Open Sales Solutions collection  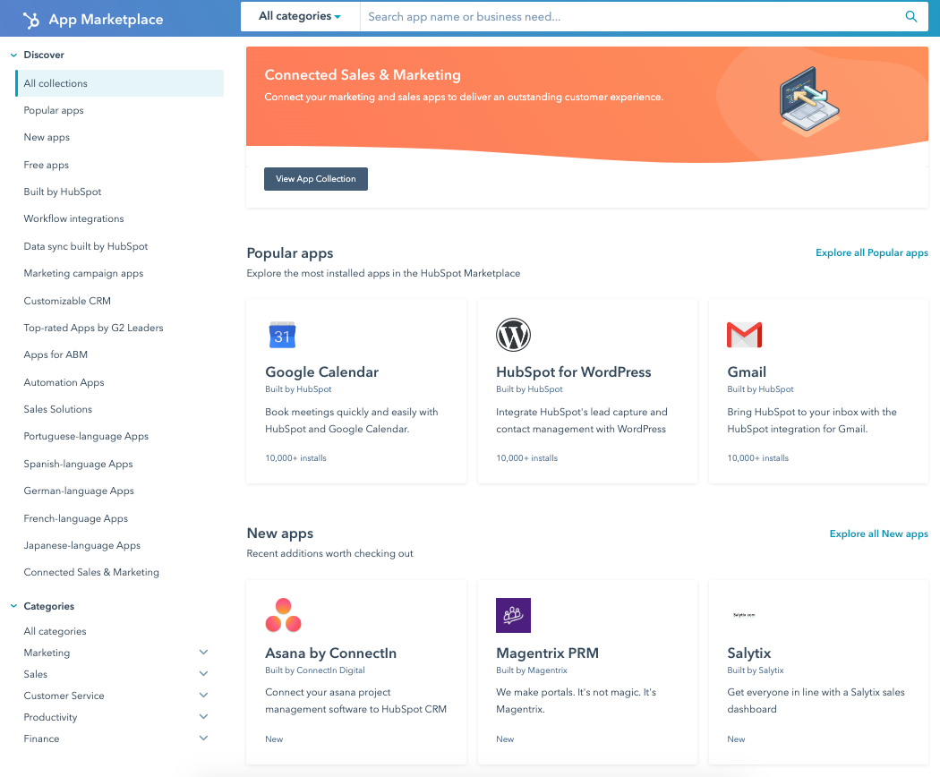point(57,409)
